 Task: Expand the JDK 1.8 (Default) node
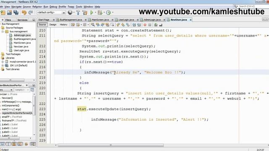click(3, 65)
